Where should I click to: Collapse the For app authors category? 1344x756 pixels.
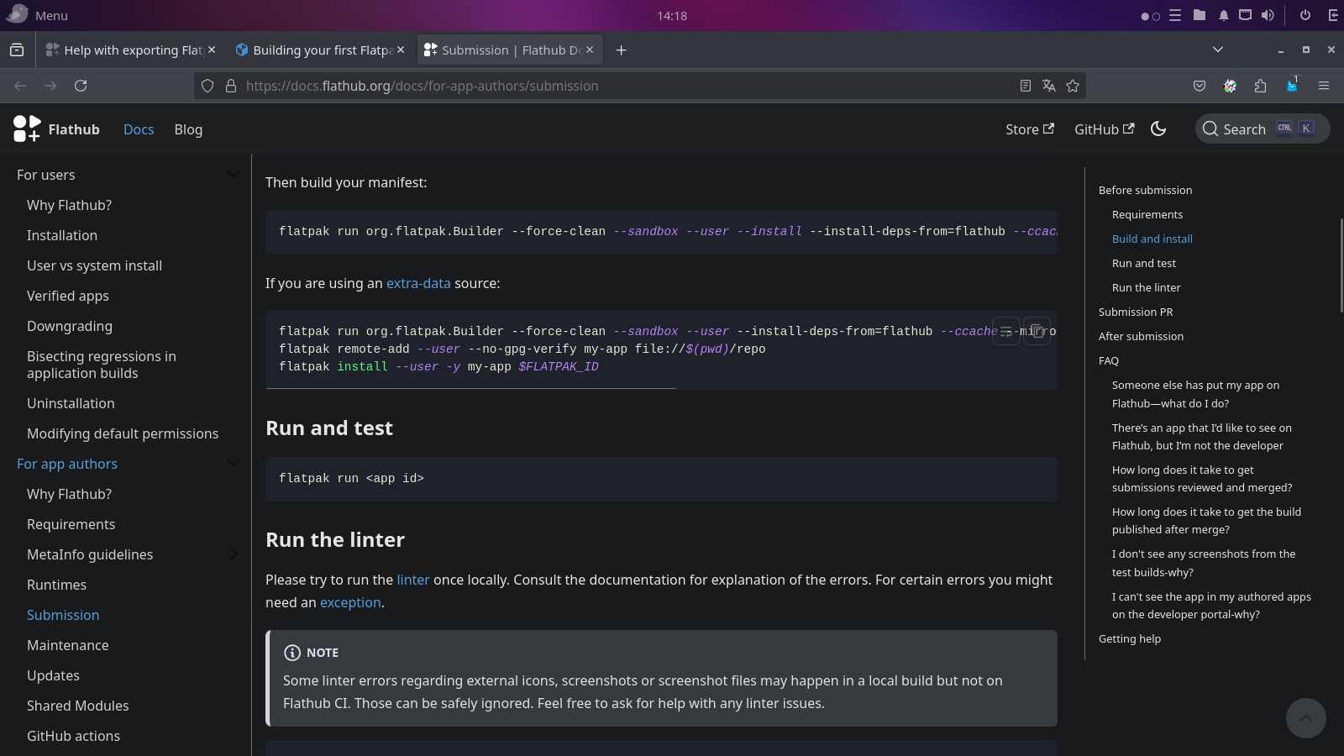point(234,464)
